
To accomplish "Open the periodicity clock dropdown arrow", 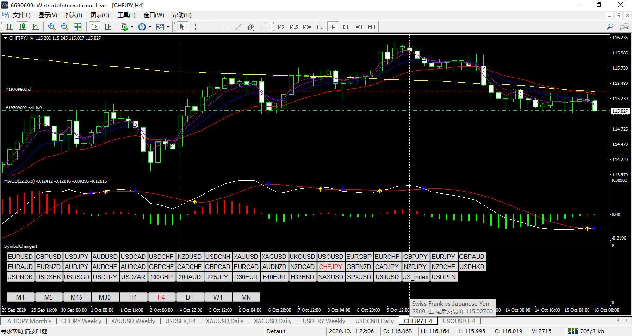I will 150,27.
